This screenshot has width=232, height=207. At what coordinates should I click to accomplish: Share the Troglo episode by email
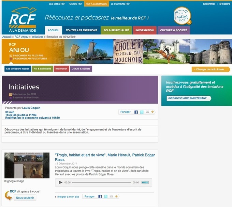[111, 196]
